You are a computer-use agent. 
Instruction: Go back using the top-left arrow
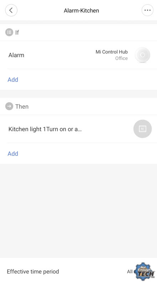click(11, 10)
